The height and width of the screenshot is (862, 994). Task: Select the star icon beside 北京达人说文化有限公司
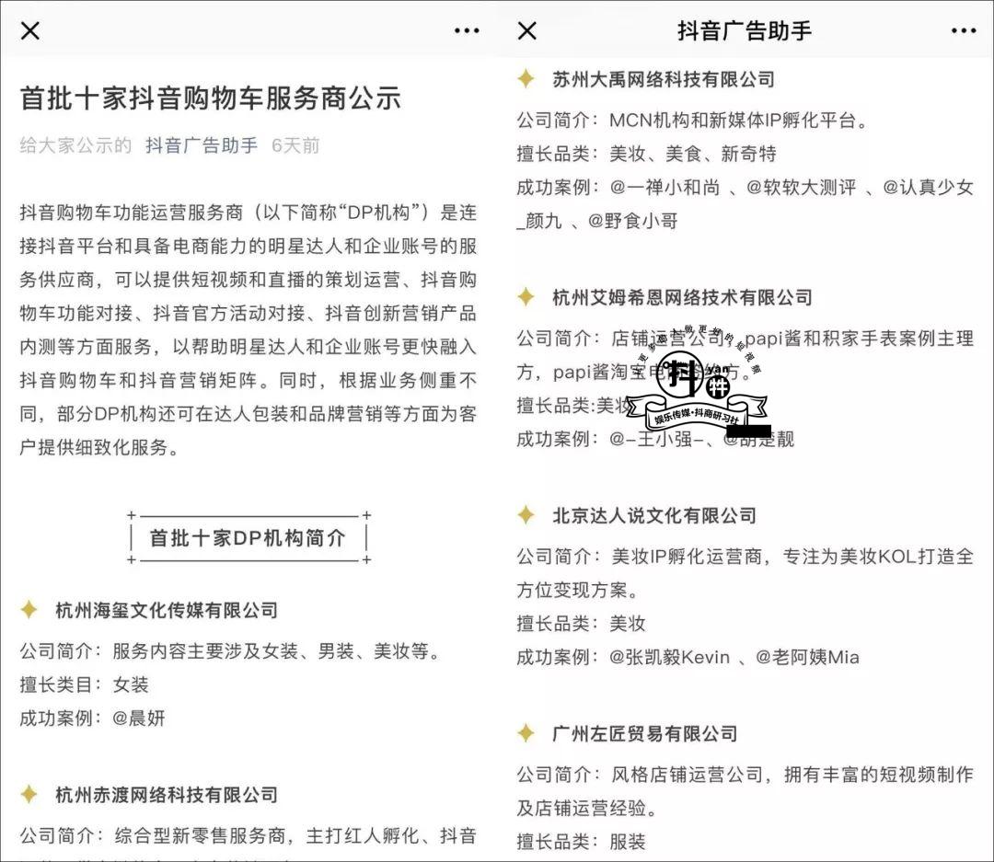click(x=526, y=515)
